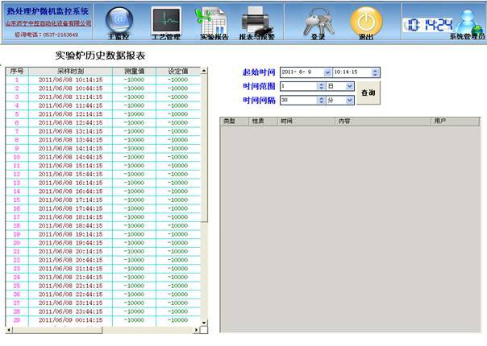Click the 系统管理员 user icon
The width and height of the screenshot is (487, 346).
(x=467, y=36)
